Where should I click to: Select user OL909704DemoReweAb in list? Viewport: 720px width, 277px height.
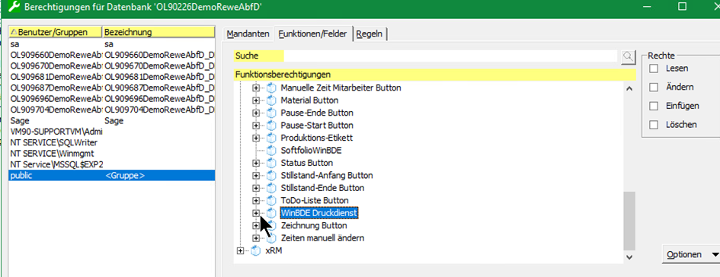111,110
